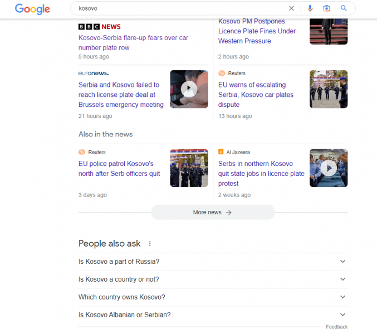Click the blue magnifier search icon
The height and width of the screenshot is (334, 377).
click(344, 8)
